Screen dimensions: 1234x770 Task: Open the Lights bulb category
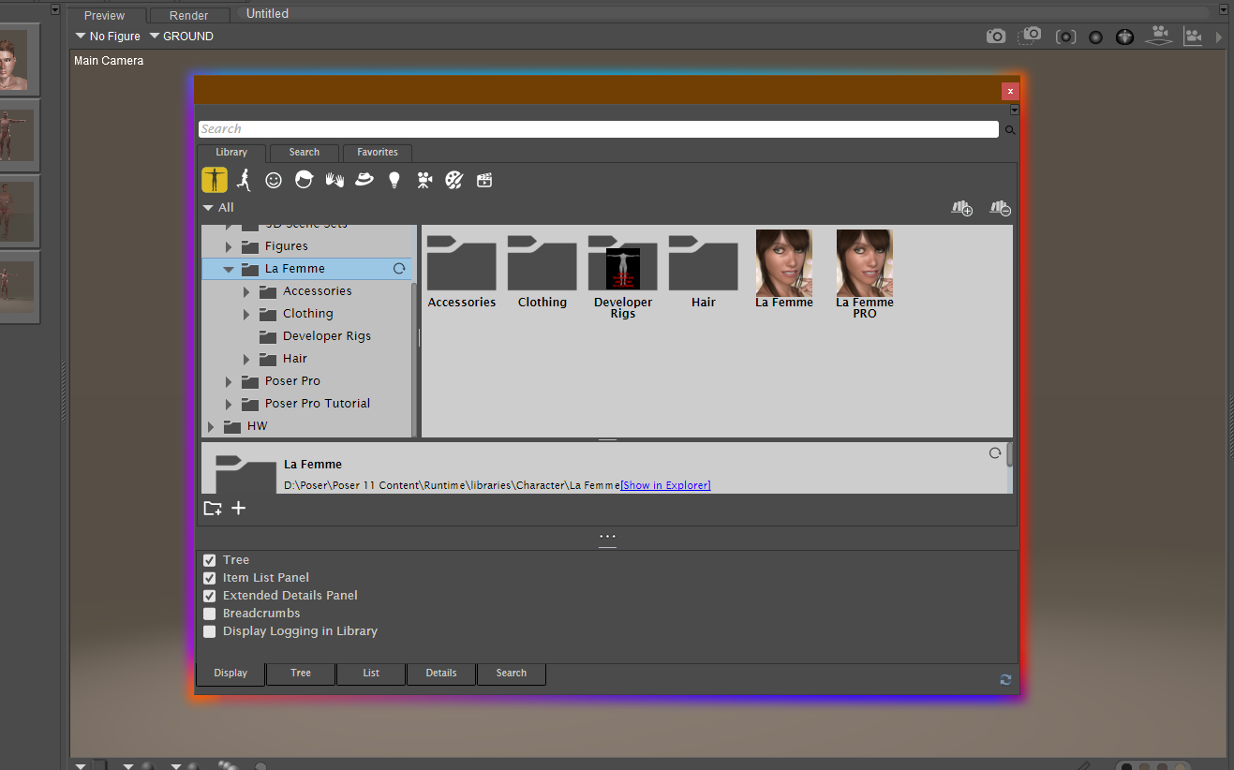coord(394,180)
